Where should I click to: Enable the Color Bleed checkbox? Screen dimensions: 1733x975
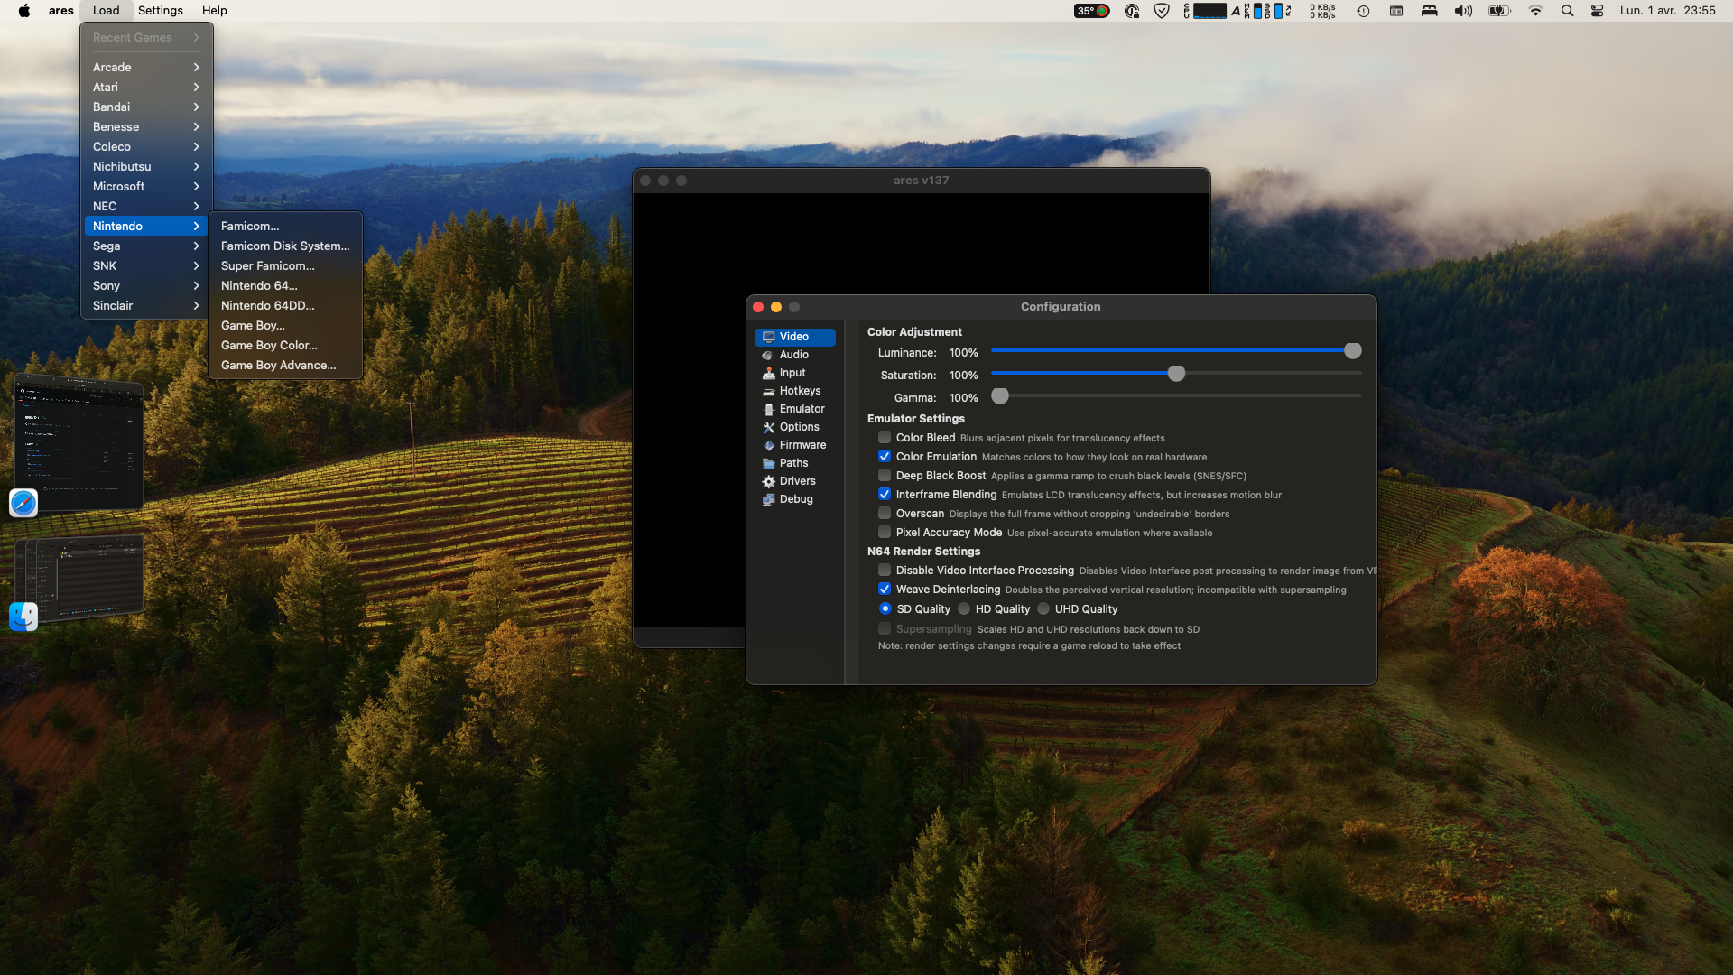tap(885, 438)
